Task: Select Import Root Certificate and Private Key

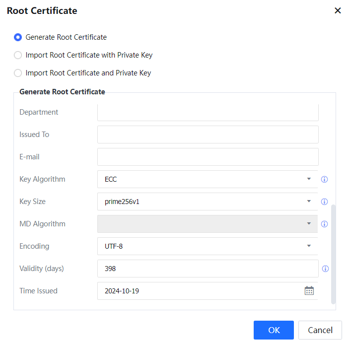Action: (18, 73)
